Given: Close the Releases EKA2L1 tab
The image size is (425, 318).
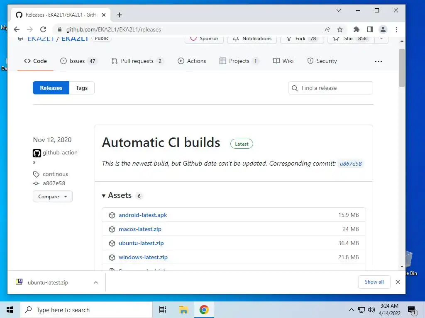Looking at the screenshot, I should coord(103,15).
